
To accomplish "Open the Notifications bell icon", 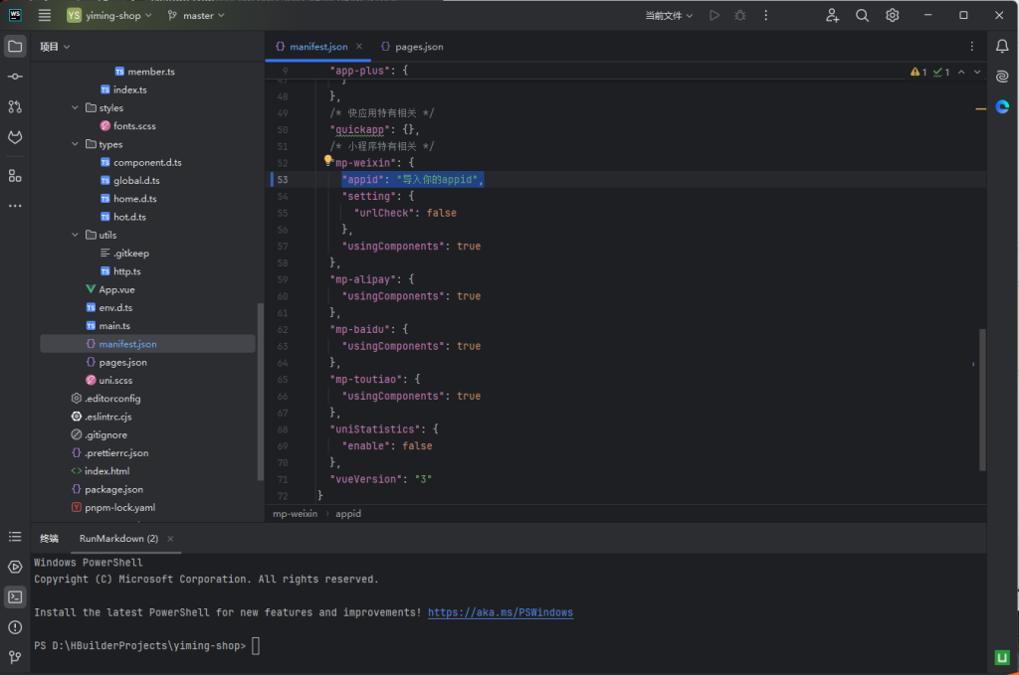I will pos(1002,47).
